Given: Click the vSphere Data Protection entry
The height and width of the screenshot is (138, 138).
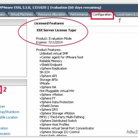Looking at the screenshot, I should pyautogui.click(x=57, y=102).
